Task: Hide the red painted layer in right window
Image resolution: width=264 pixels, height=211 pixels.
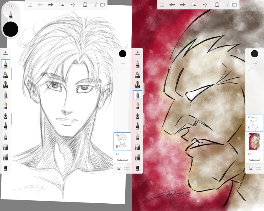Action: tap(249, 135)
